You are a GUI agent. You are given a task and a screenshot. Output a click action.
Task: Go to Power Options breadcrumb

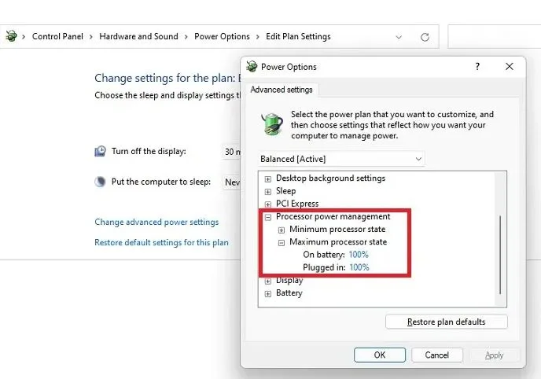(x=222, y=36)
